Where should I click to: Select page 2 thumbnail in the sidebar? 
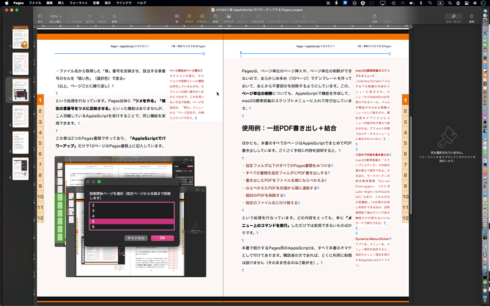pyautogui.click(x=21, y=64)
